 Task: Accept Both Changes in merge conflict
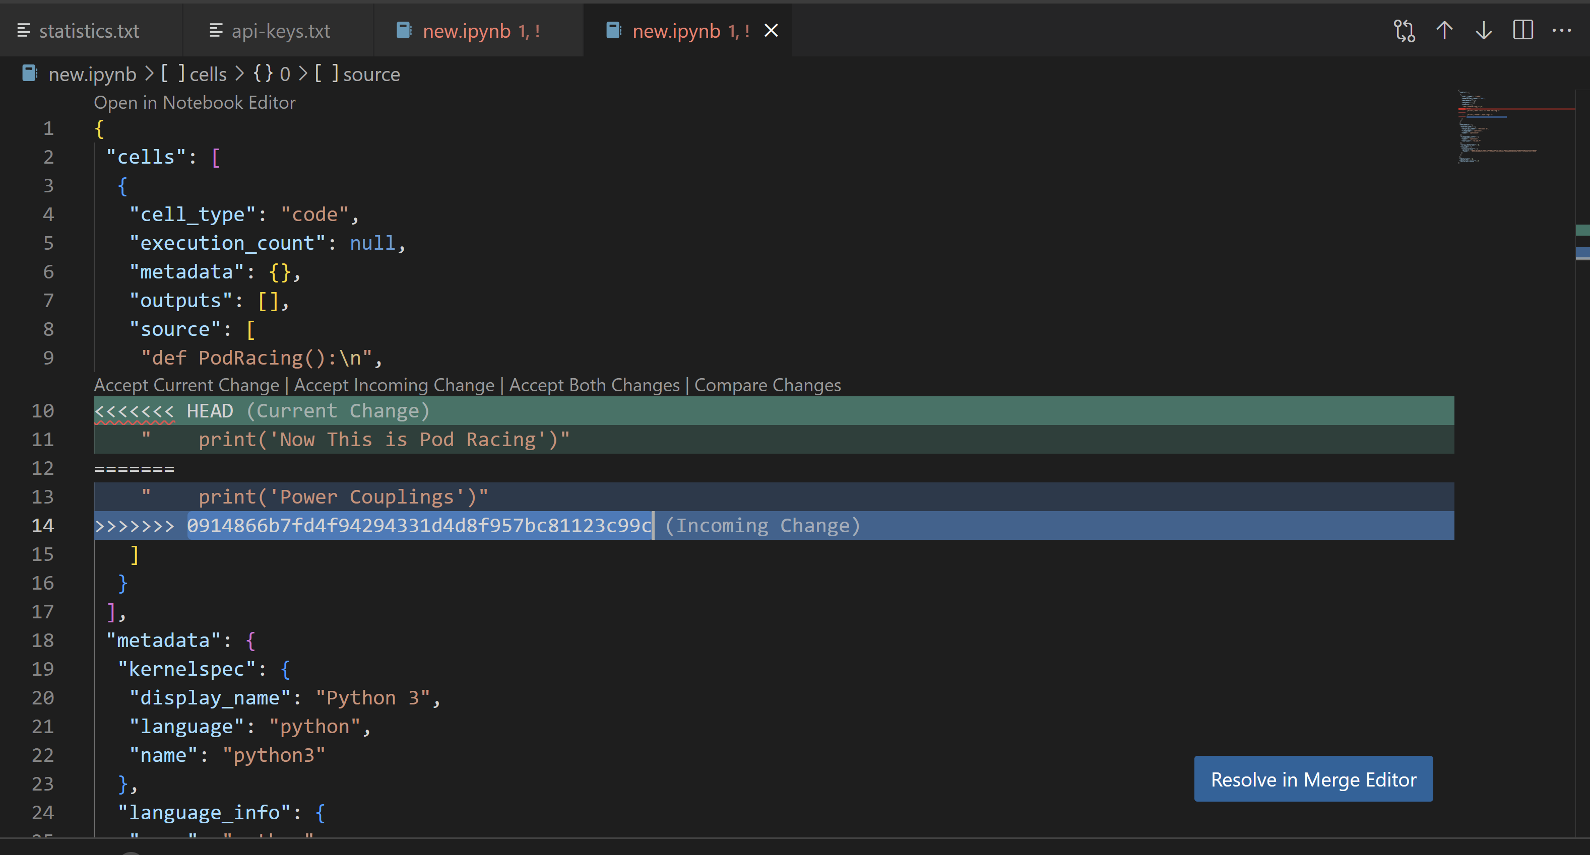tap(594, 385)
